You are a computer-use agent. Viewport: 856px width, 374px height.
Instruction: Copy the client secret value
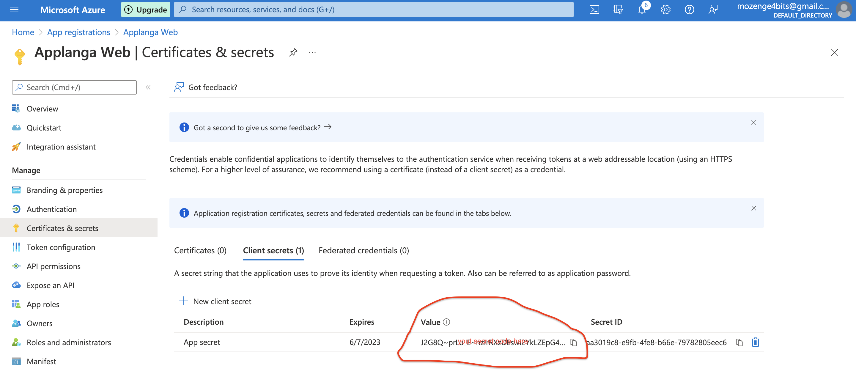pyautogui.click(x=574, y=342)
